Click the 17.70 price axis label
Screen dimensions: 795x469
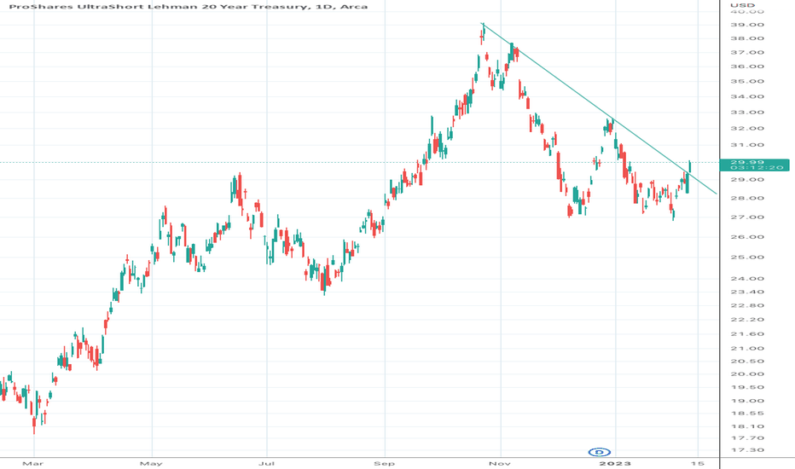click(x=747, y=438)
